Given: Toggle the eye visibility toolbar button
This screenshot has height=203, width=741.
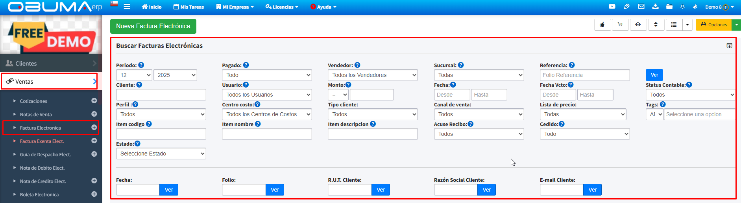Looking at the screenshot, I should coord(638,25).
